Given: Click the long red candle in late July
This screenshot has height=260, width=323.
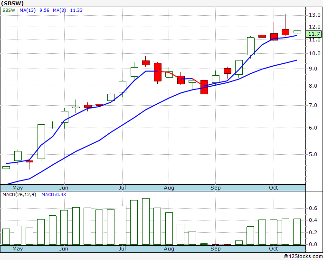Looking at the screenshot, I should (158, 72).
